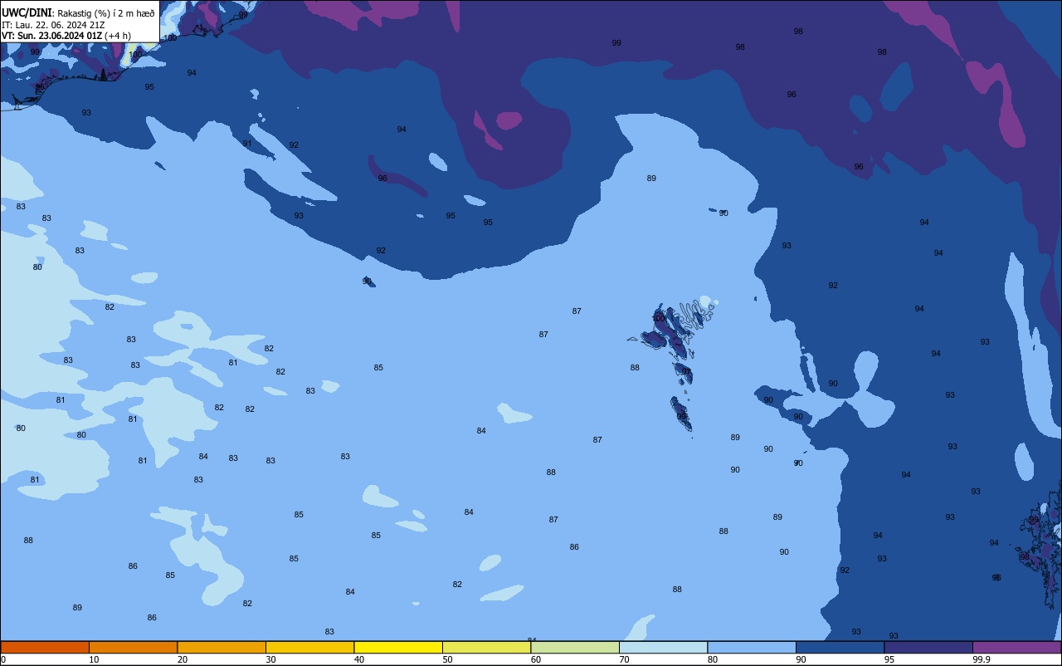Click the dark orange 0–10 legend swatch
1062x666 pixels.
45,647
